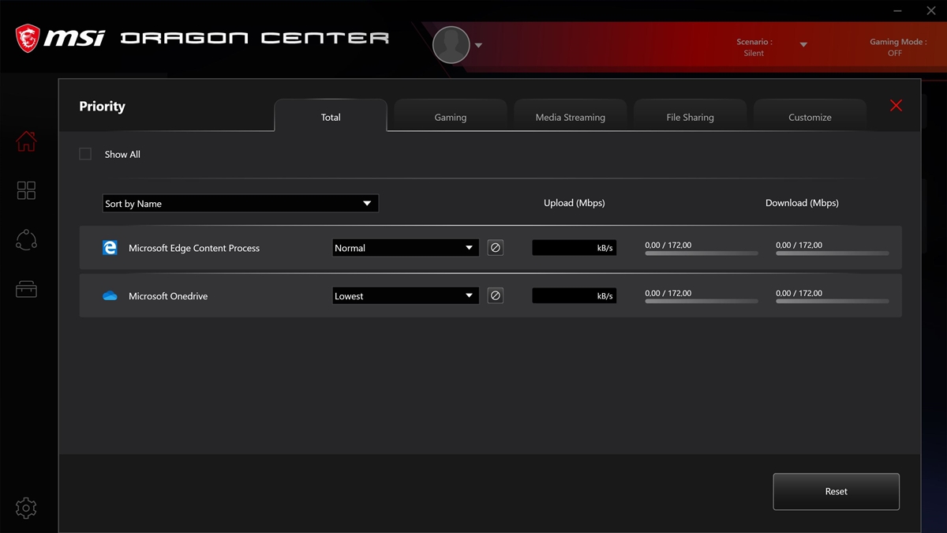Click the user profile avatar
The height and width of the screenshot is (533, 947).
[451, 45]
